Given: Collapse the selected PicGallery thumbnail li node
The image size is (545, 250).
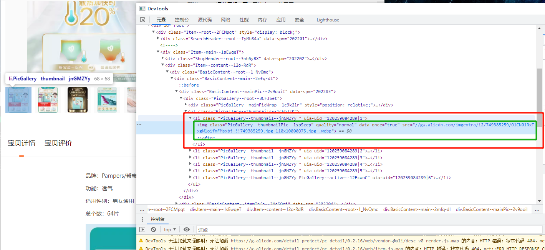Looking at the screenshot, I should pyautogui.click(x=190, y=118).
